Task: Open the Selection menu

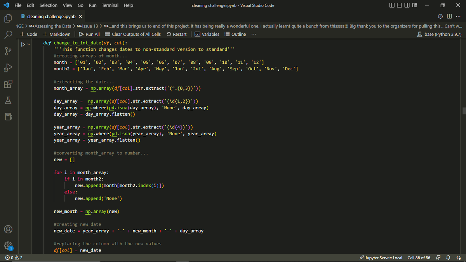Action: point(49,5)
